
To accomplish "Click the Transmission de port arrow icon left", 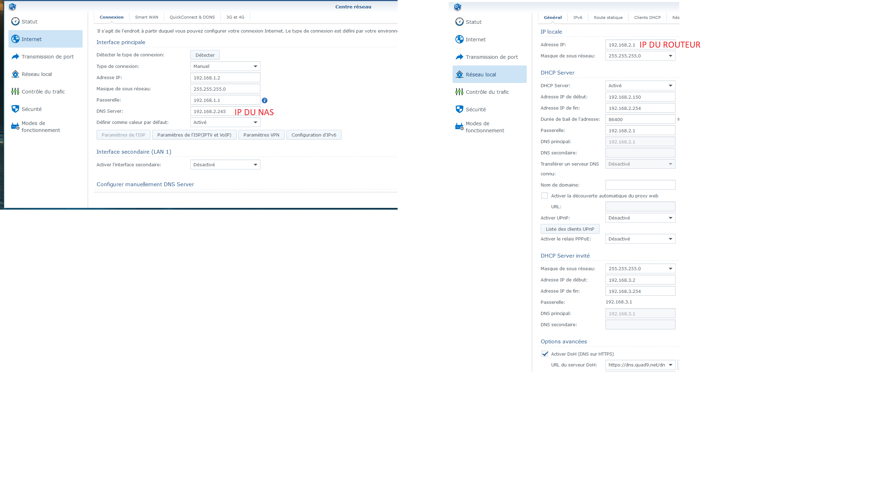I will click(x=15, y=56).
